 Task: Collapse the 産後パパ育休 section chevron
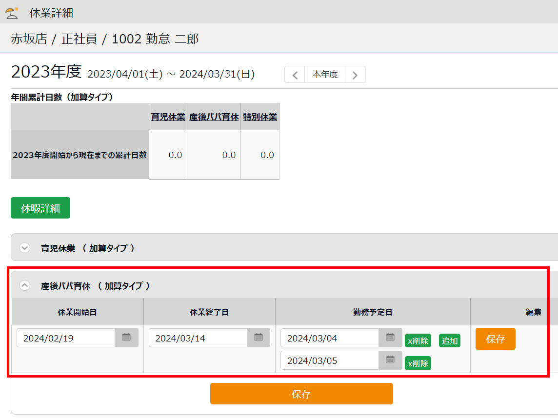(24, 285)
